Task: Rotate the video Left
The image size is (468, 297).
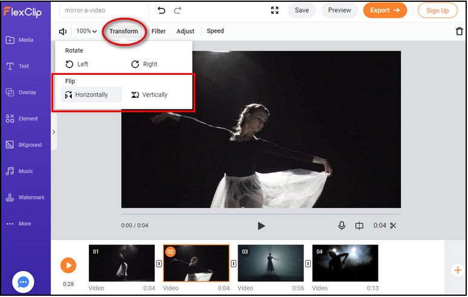Action: pos(77,64)
